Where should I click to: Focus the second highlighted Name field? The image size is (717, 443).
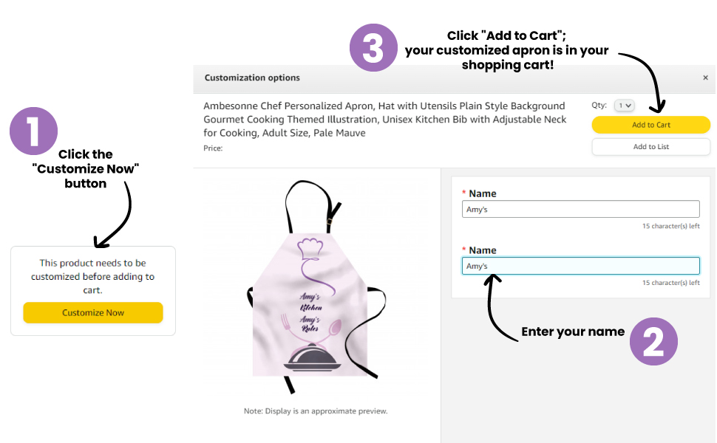click(x=580, y=266)
